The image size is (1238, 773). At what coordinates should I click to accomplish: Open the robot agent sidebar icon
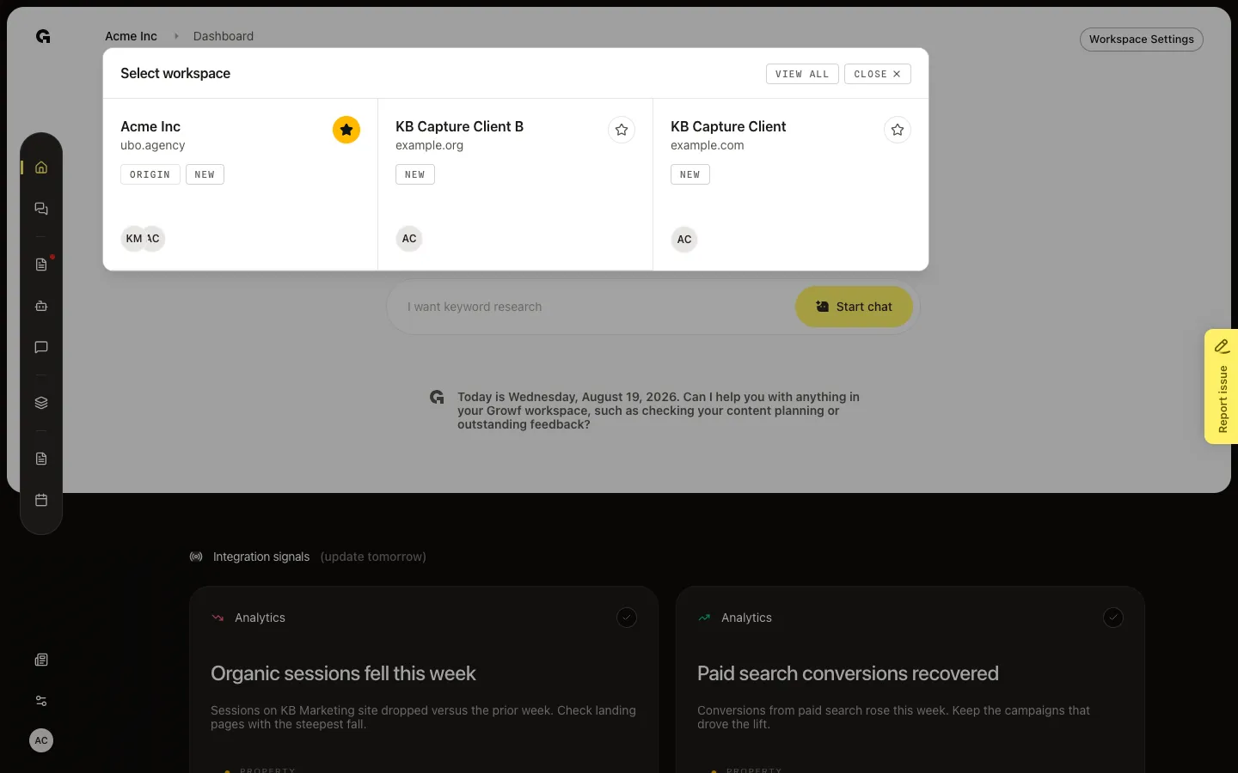(x=41, y=306)
